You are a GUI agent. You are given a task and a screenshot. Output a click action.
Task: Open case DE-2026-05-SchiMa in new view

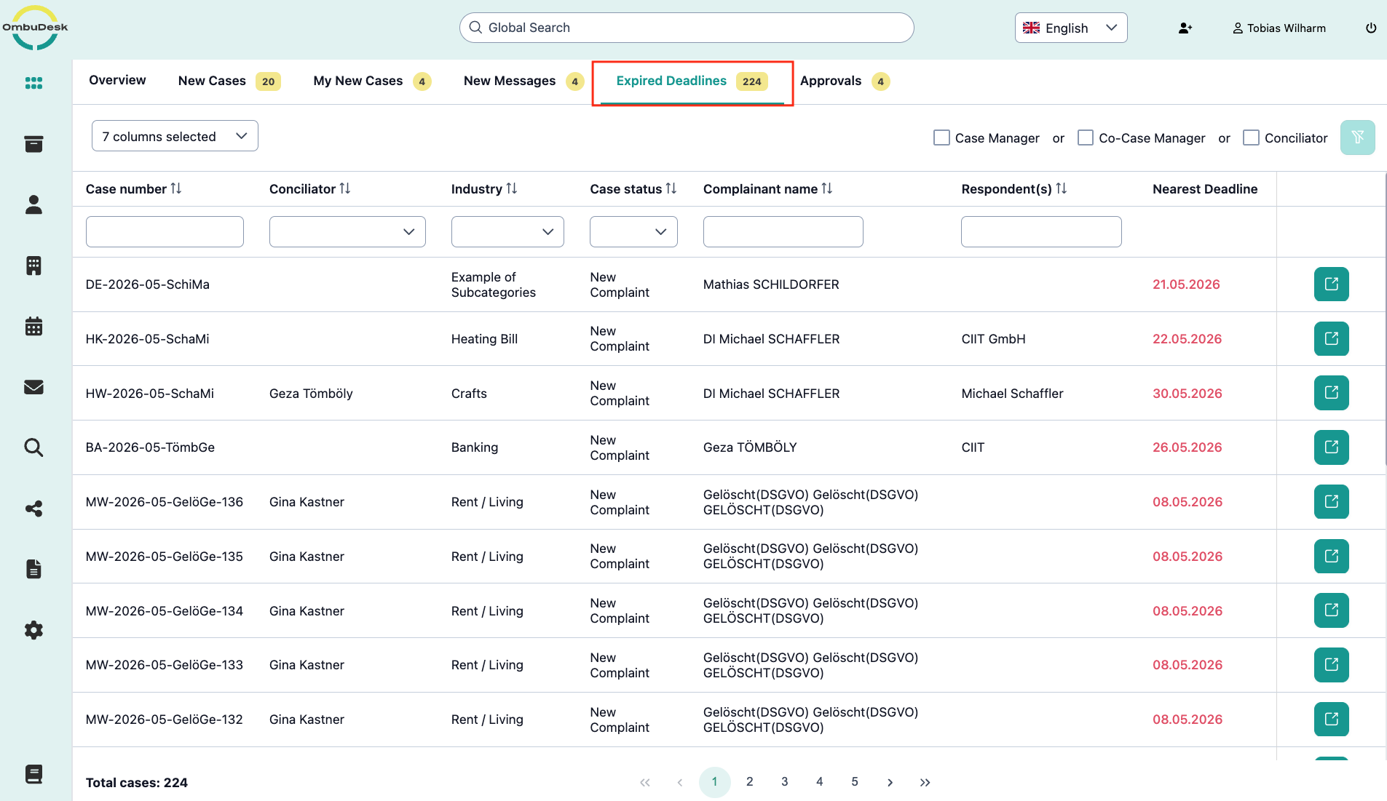1332,284
